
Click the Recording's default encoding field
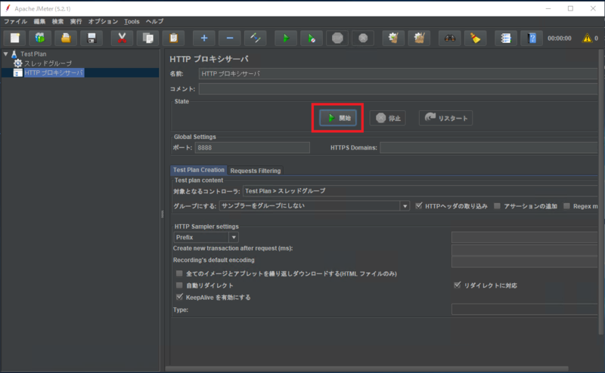point(524,262)
